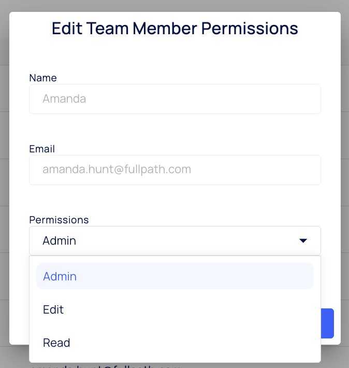Pick the Read permission option
The width and height of the screenshot is (349, 368).
pos(174,343)
